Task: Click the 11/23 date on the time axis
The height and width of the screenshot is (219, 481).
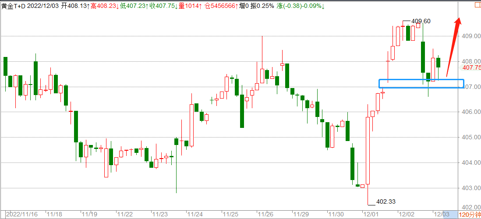Action: coord(160,214)
